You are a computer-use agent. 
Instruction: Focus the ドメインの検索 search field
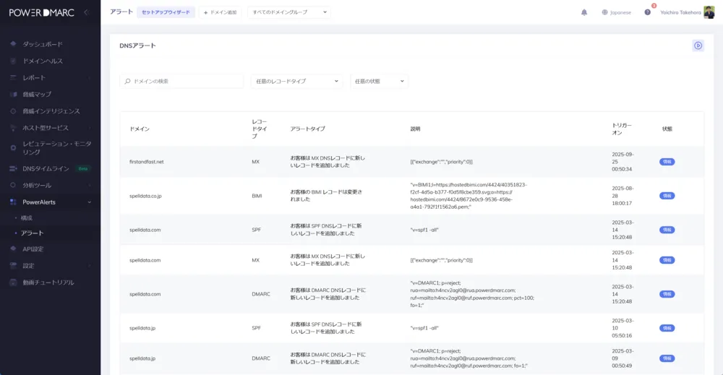tap(181, 81)
